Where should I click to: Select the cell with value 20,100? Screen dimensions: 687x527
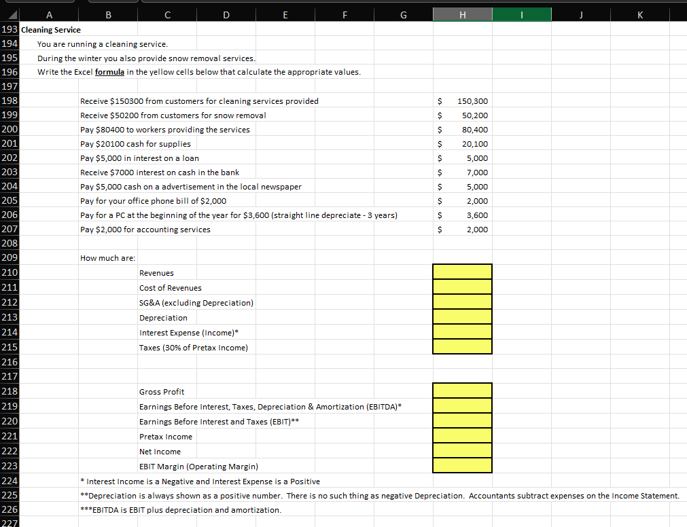[462, 144]
